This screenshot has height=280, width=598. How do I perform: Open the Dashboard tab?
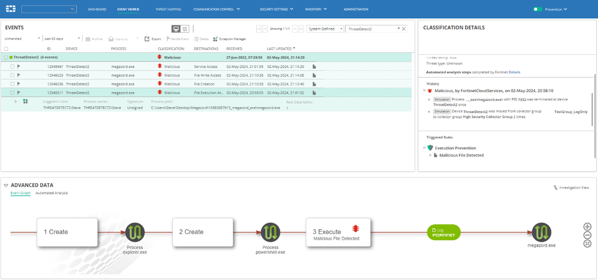97,9
